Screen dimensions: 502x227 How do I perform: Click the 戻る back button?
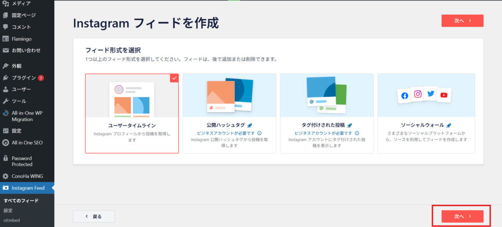tap(94, 216)
